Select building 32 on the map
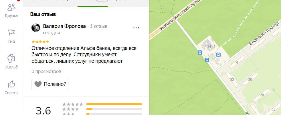Image resolution: width=281 pixels, height=115 pixels. [232, 80]
